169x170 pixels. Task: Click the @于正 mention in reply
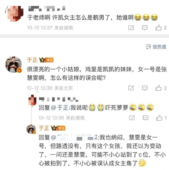pyautogui.click(x=59, y=108)
